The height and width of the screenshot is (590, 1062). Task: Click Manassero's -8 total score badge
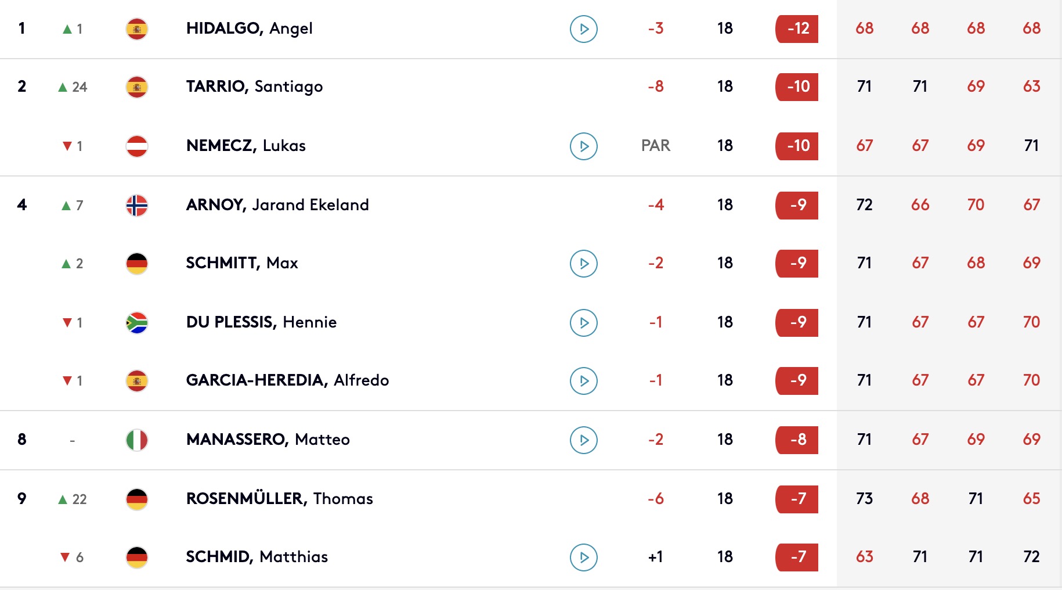(797, 440)
